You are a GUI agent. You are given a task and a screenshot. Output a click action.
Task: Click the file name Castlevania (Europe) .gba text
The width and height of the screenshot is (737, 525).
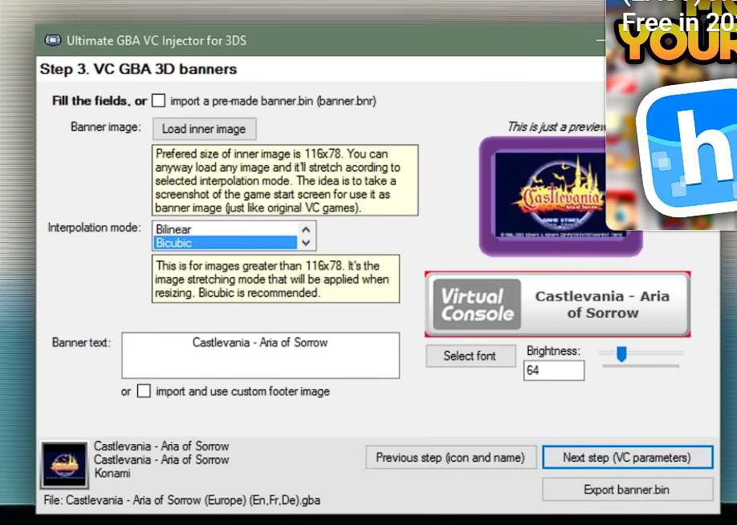click(x=182, y=500)
